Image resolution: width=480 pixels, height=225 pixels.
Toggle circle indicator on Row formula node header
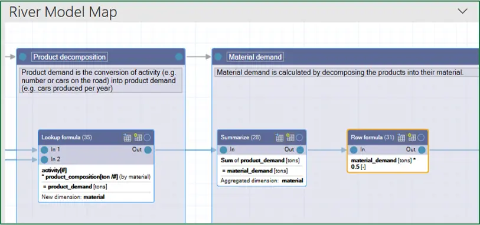coord(421,138)
